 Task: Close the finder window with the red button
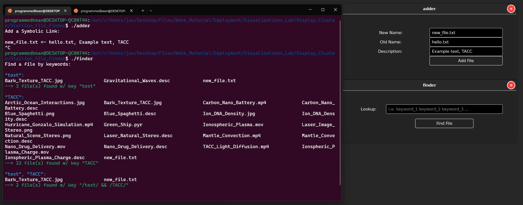[x=511, y=85]
